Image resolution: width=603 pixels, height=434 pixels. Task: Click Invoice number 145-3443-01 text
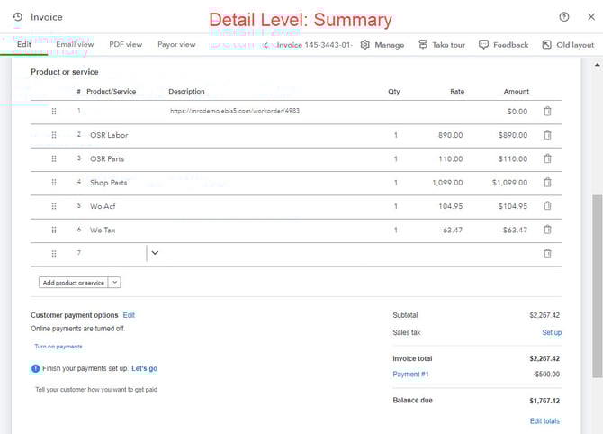coord(328,45)
